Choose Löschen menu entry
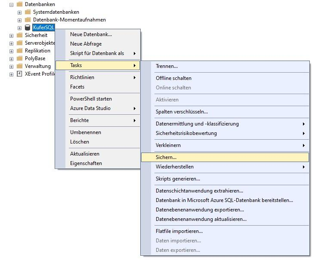Screen dimensions: 315x260 pyautogui.click(x=98, y=142)
